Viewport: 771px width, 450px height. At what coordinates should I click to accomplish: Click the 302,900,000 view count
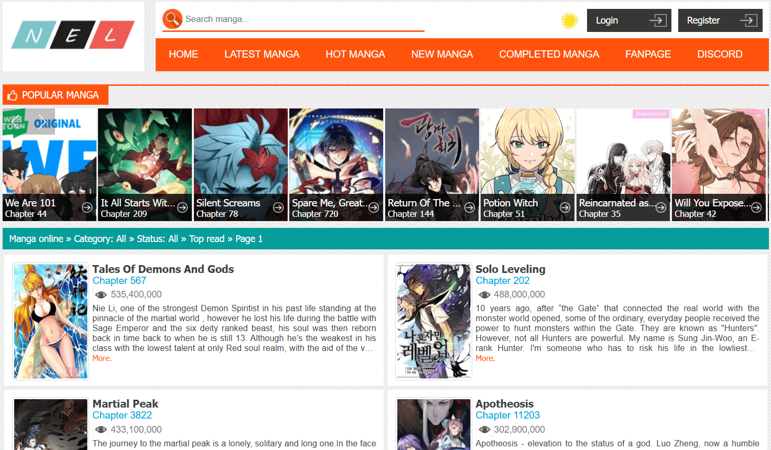click(519, 430)
